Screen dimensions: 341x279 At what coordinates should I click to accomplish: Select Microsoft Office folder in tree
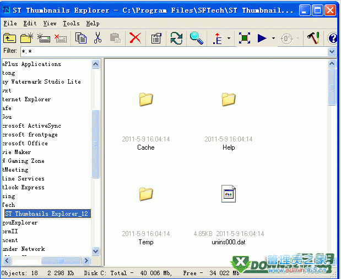25,144
